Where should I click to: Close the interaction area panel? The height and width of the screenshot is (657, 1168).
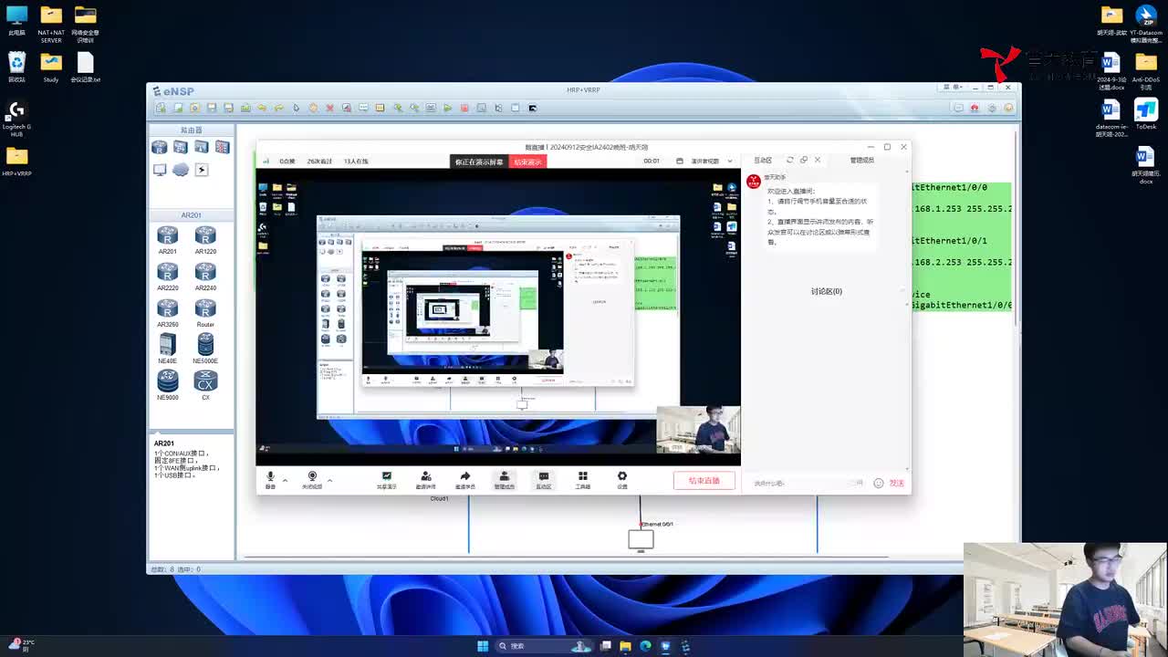pos(818,160)
